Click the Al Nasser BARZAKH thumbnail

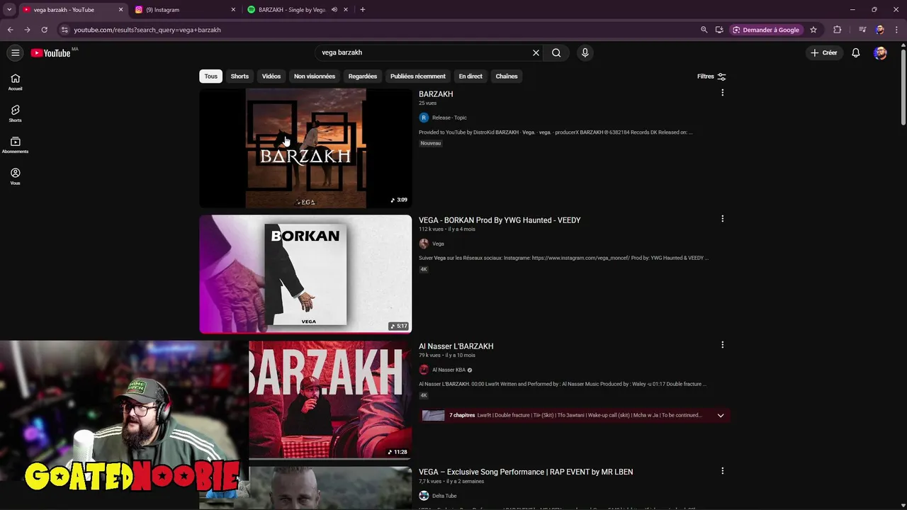(x=330, y=400)
